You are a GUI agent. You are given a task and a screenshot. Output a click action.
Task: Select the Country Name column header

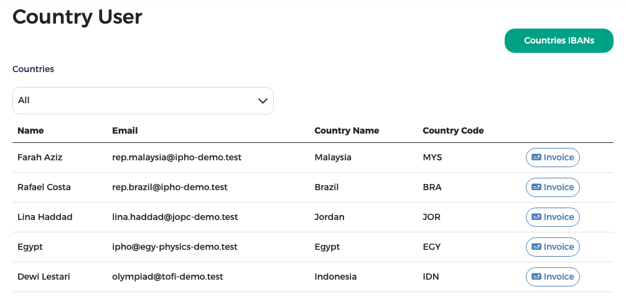coord(347,131)
